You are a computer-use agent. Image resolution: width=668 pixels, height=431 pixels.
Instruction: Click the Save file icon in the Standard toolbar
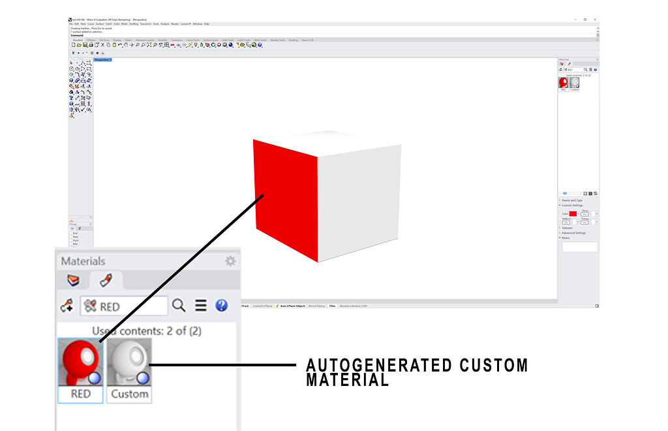click(x=85, y=46)
